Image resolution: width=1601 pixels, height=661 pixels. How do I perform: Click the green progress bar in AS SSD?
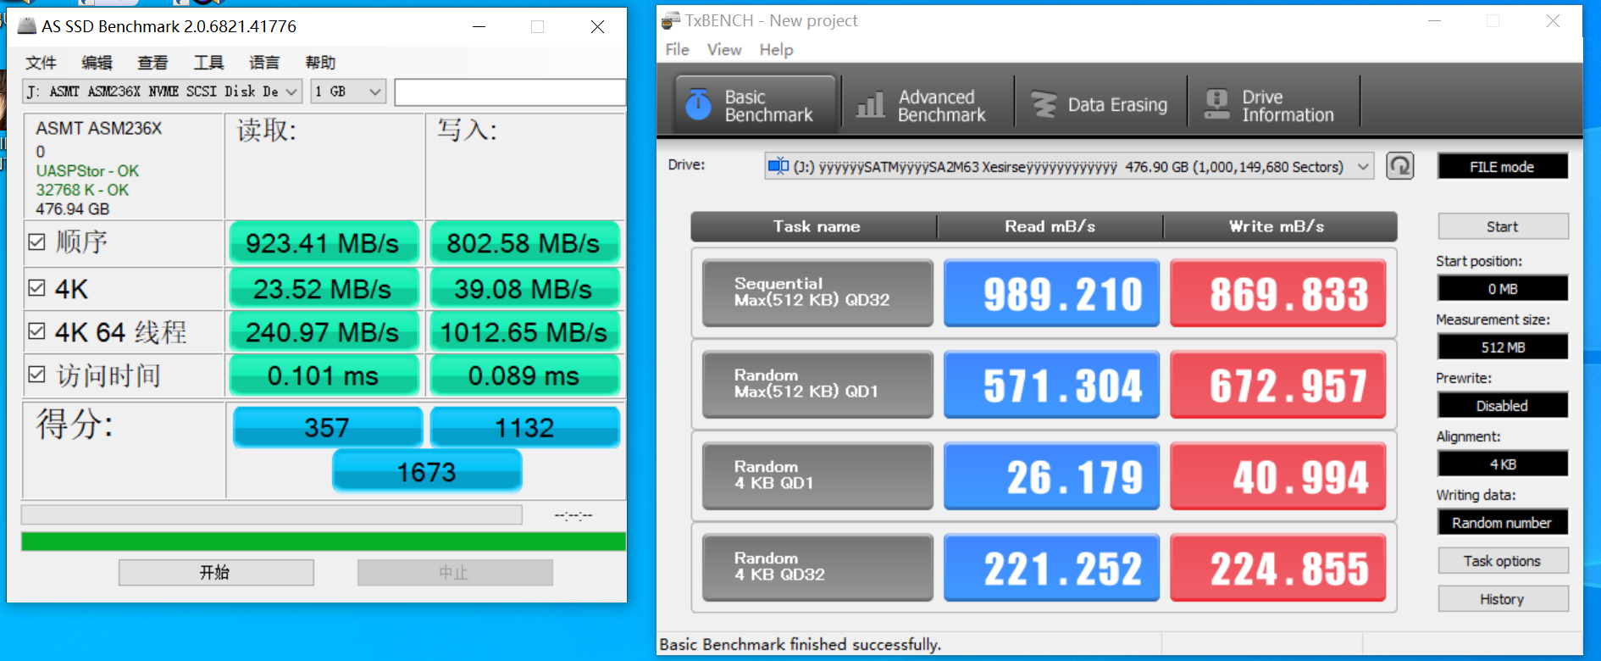coord(324,542)
